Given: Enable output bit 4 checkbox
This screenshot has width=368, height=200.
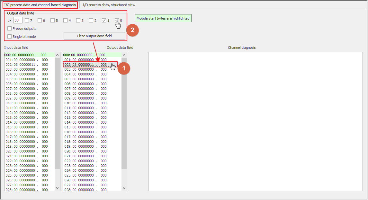Looking at the screenshot, I should pyautogui.click(x=66, y=21).
